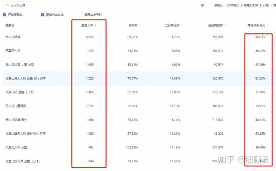
Task: Sort by 支付转化率 column arrow
Action: pos(182,26)
